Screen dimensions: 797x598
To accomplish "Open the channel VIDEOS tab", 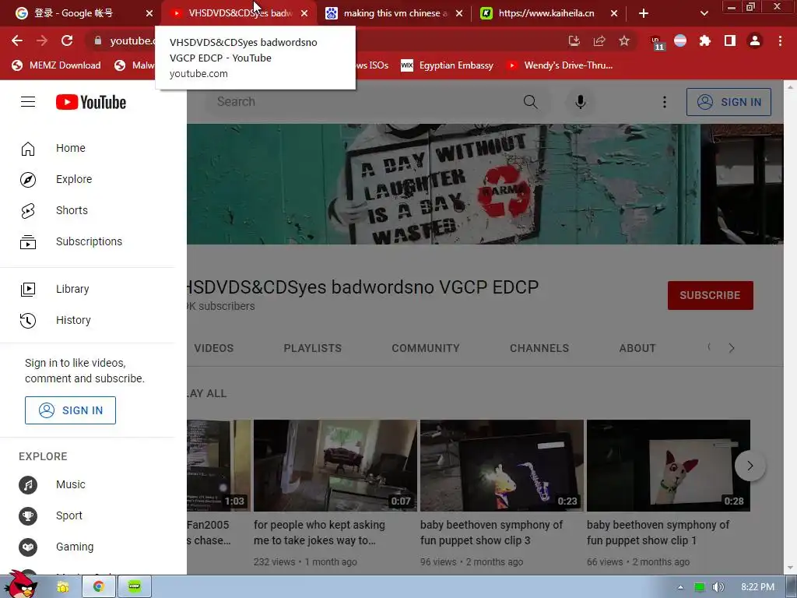I will [x=214, y=348].
